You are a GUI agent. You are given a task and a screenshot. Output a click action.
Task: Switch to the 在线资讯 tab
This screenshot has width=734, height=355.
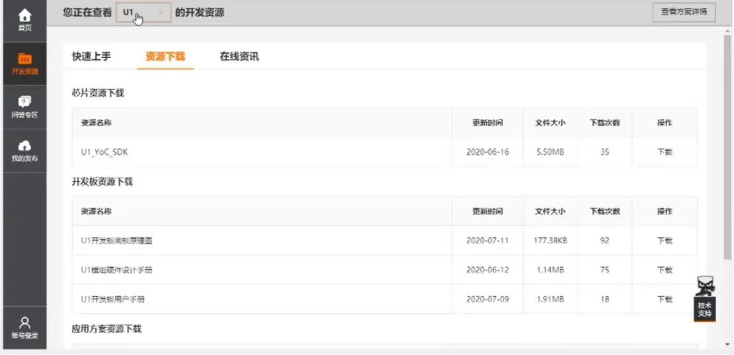pyautogui.click(x=239, y=56)
